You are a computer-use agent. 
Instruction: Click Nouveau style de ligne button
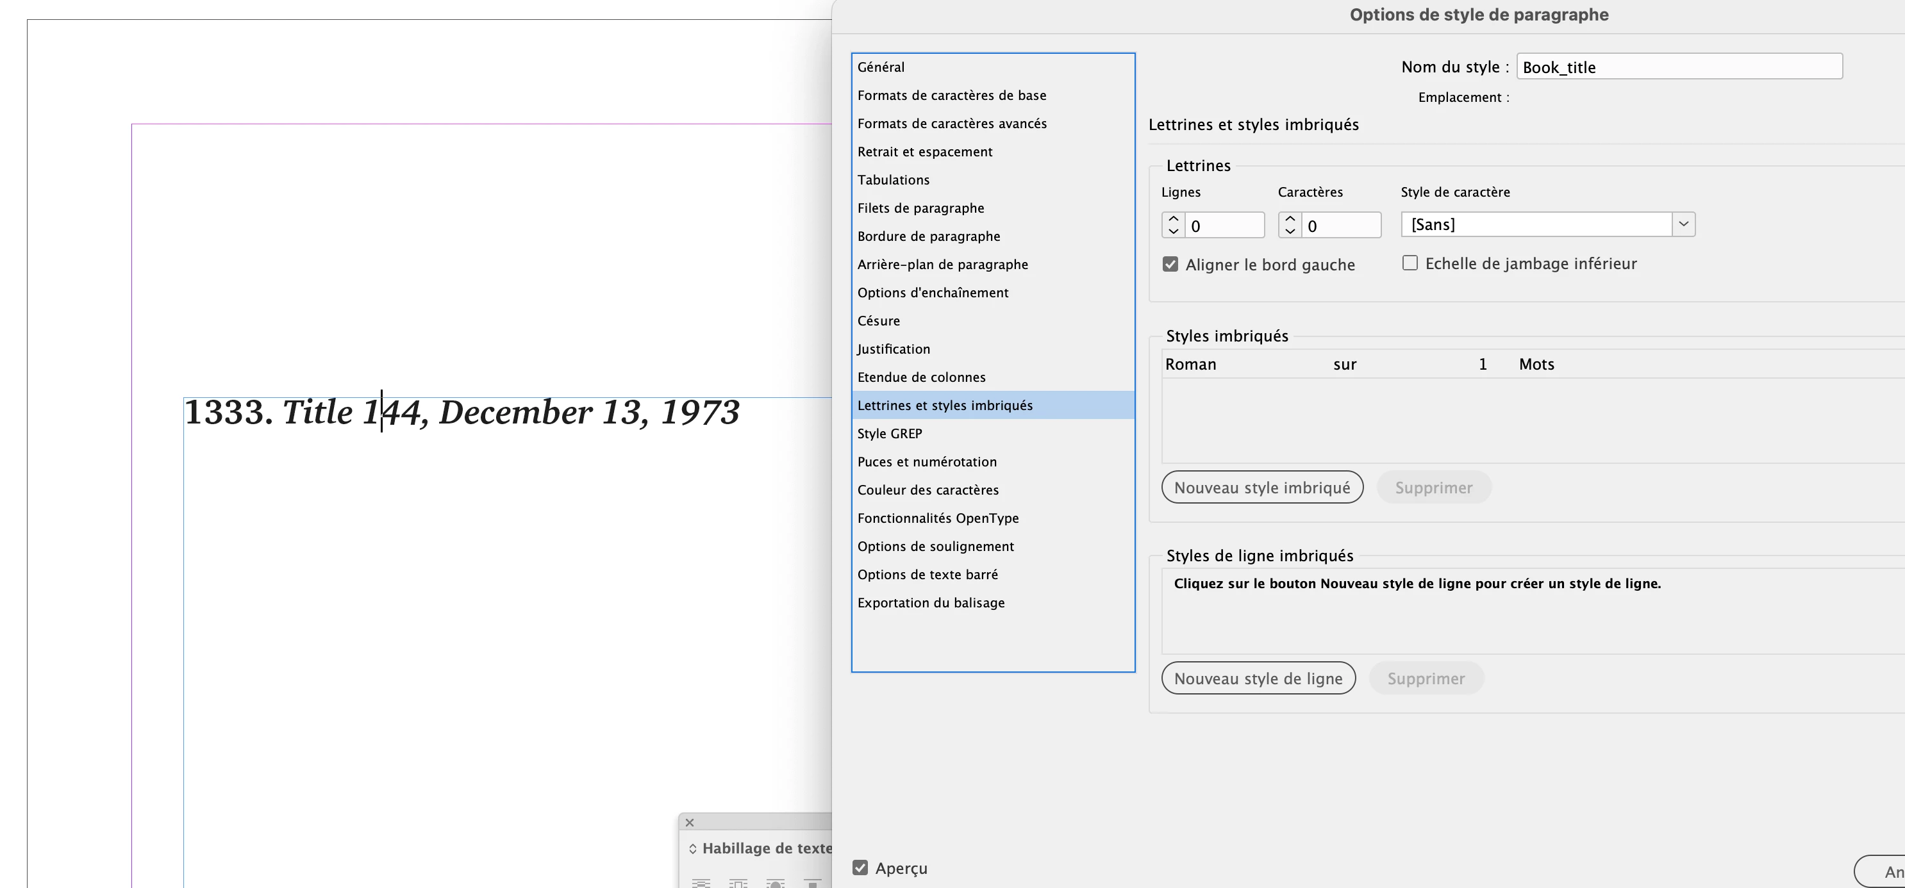coord(1258,678)
